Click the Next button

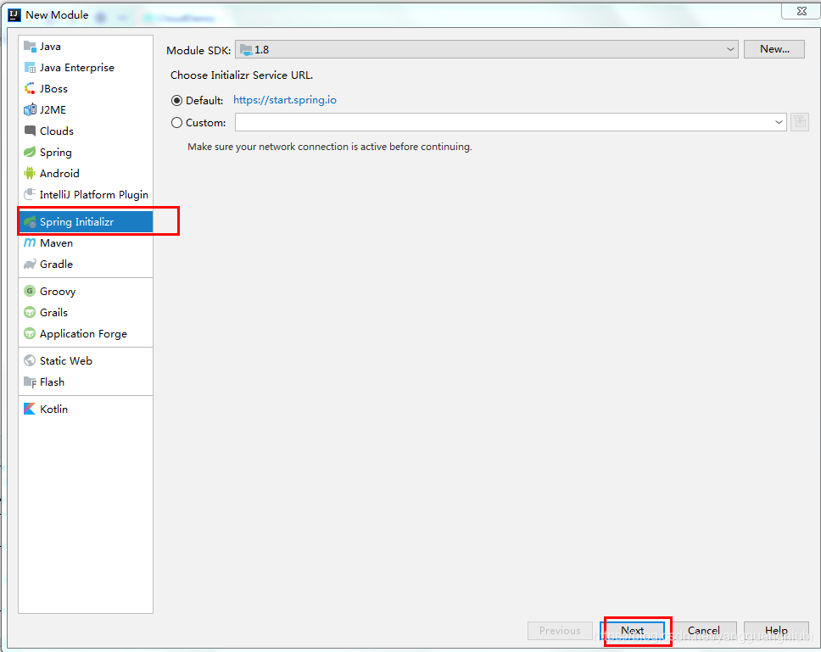point(632,631)
